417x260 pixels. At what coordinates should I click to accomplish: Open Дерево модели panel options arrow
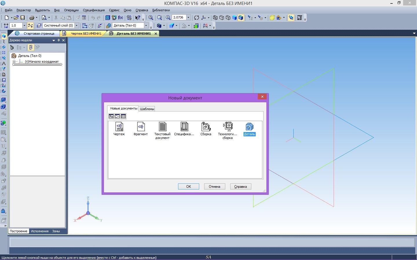[54, 40]
